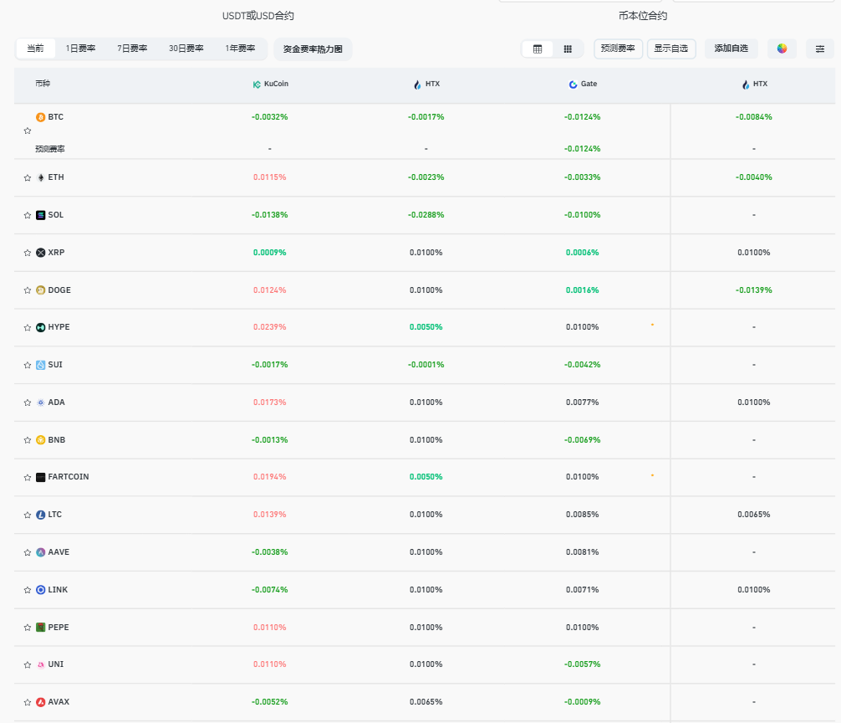Click the AVAX coin icon
Image resolution: width=841 pixels, height=723 pixels.
pos(40,702)
